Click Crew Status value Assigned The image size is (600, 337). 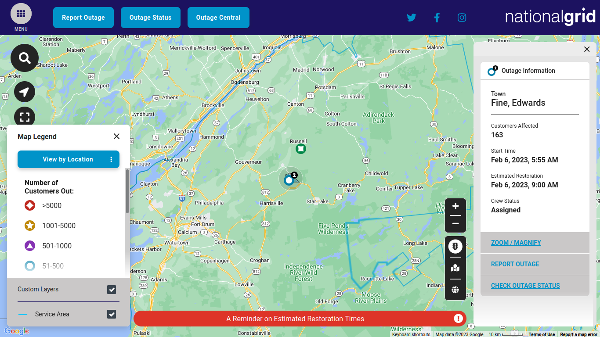point(506,210)
